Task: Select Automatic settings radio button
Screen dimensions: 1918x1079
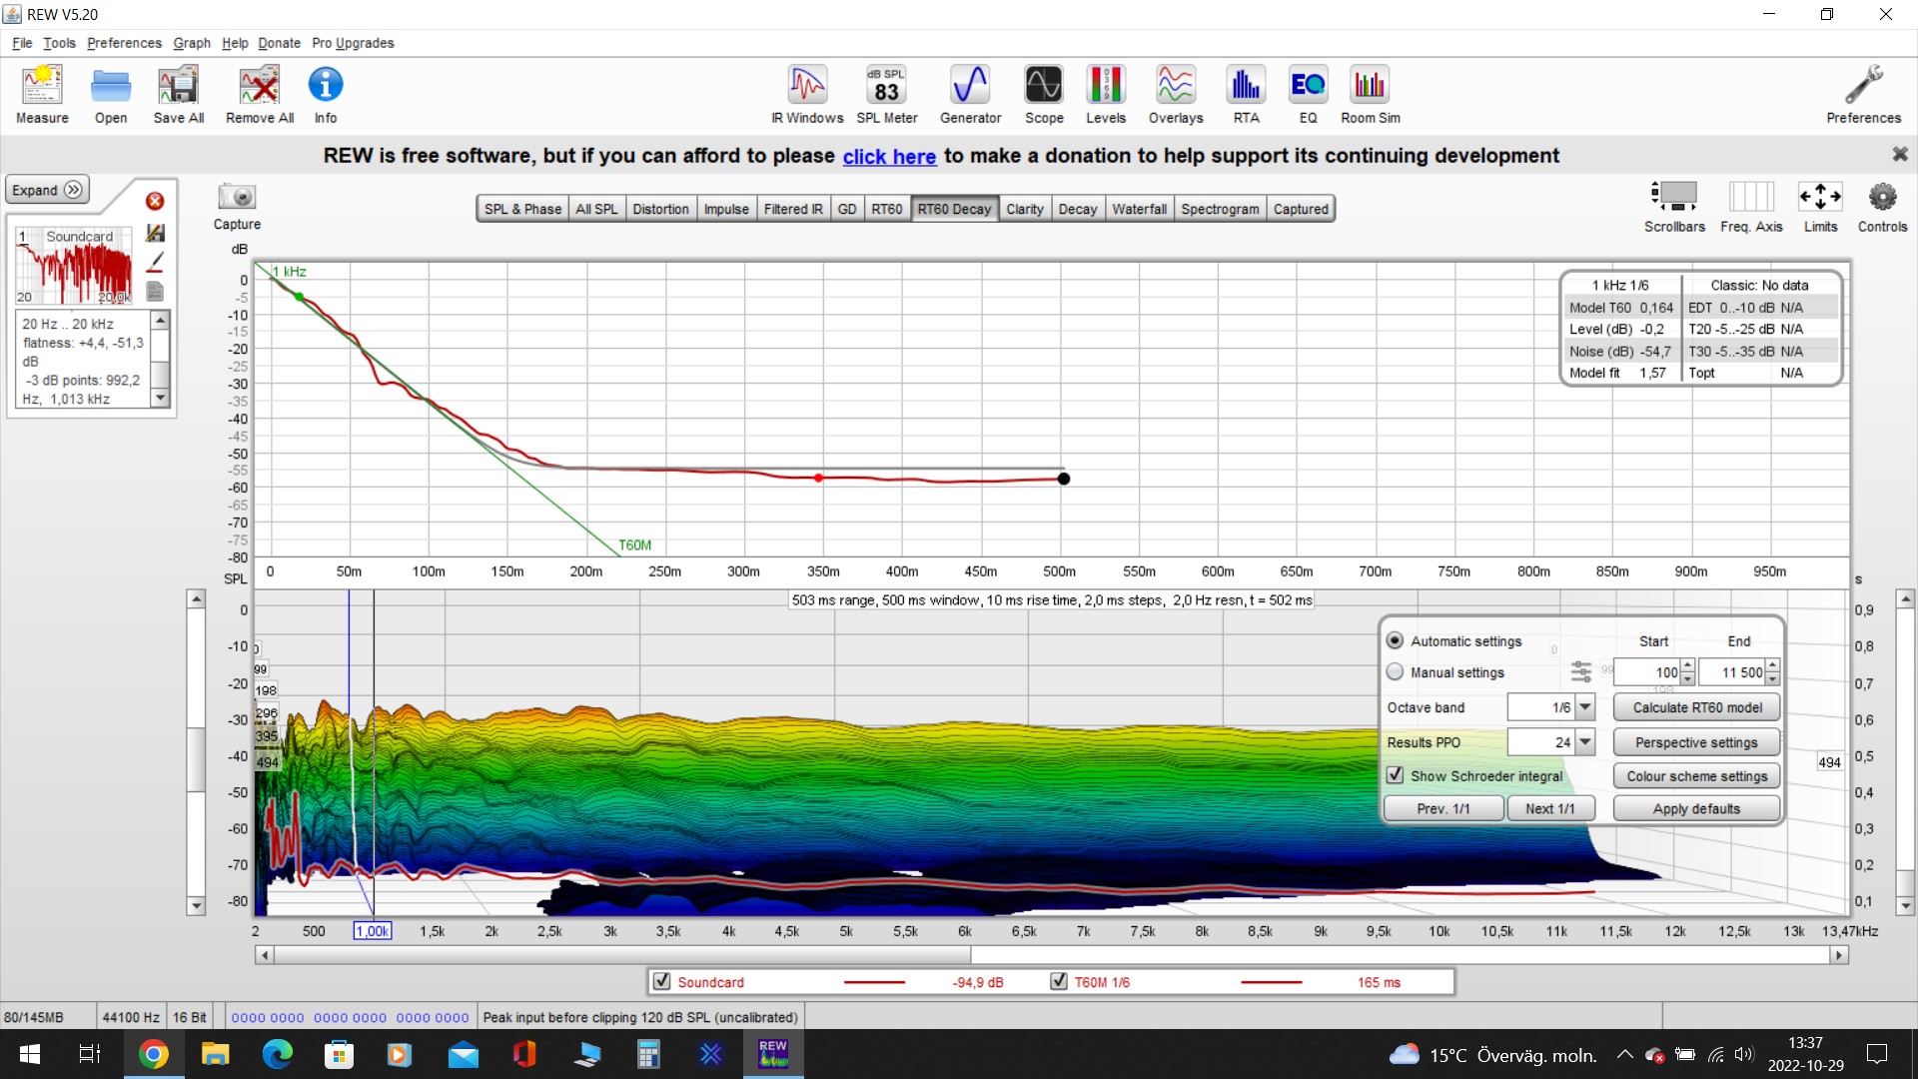Action: point(1395,640)
